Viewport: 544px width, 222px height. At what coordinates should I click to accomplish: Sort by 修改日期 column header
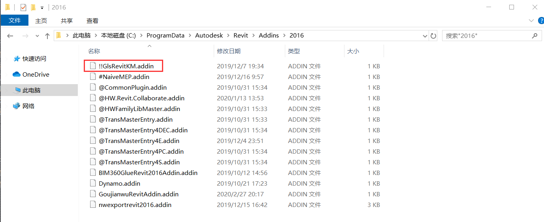point(229,51)
